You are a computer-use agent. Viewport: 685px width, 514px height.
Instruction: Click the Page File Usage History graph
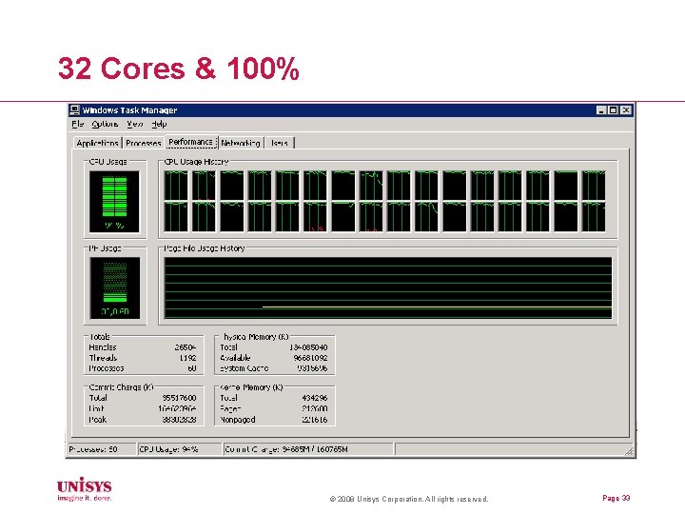click(388, 287)
